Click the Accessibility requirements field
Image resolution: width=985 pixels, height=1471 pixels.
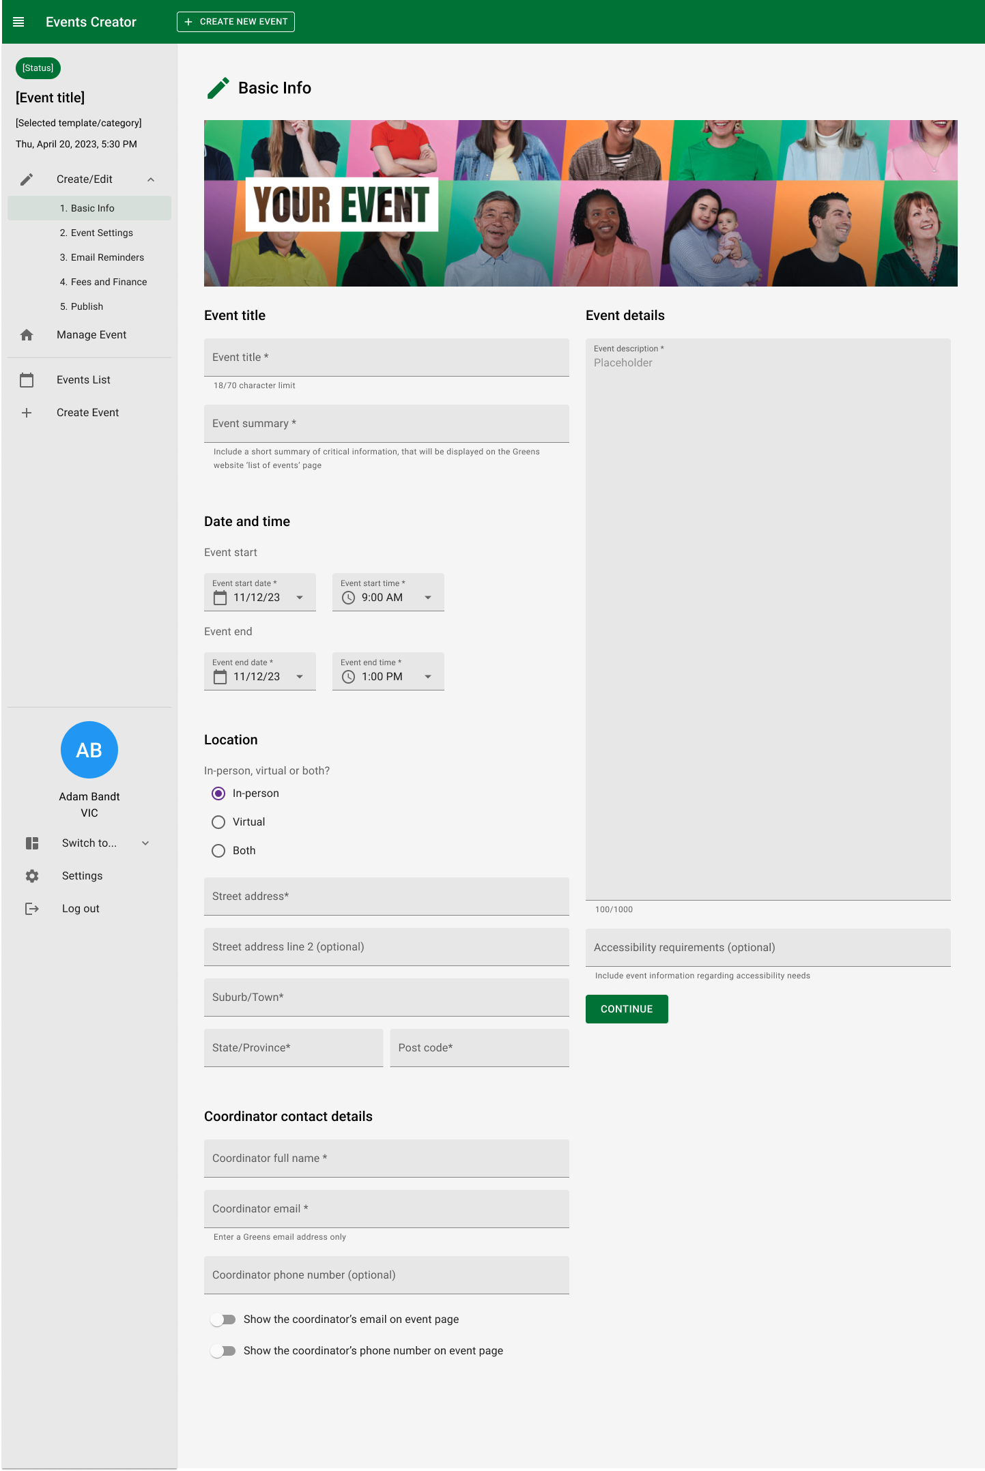click(768, 948)
